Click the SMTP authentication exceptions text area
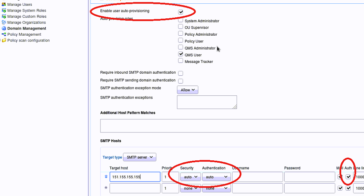The image size is (364, 196). (x=207, y=102)
